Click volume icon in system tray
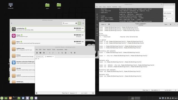 pos(173,98)
